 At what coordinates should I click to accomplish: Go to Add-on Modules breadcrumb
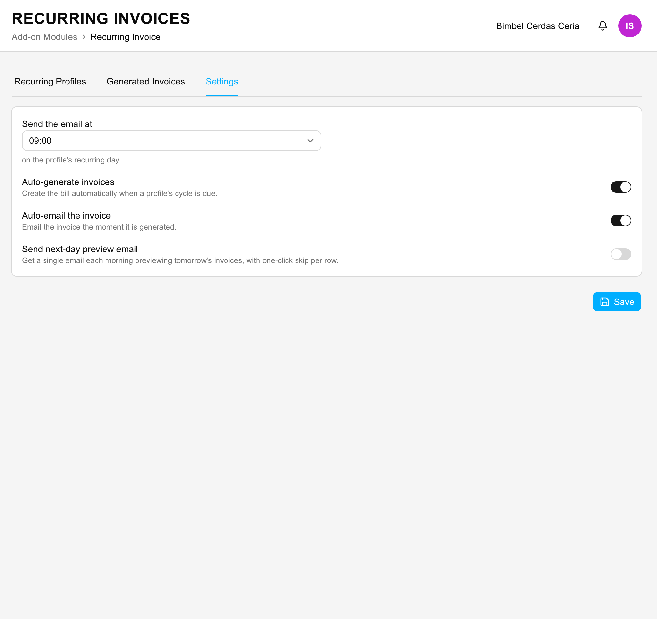(x=44, y=37)
